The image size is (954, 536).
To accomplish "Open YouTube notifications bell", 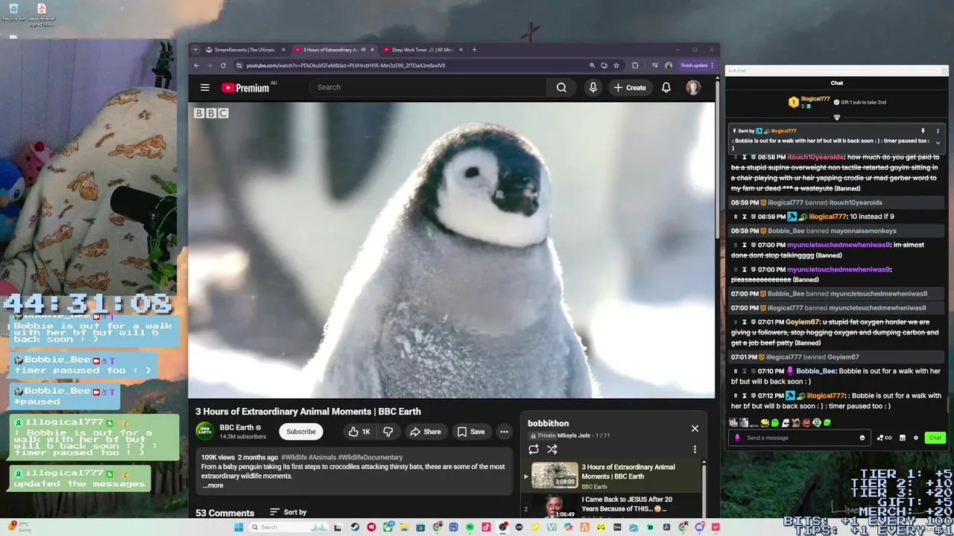I will click(x=666, y=87).
